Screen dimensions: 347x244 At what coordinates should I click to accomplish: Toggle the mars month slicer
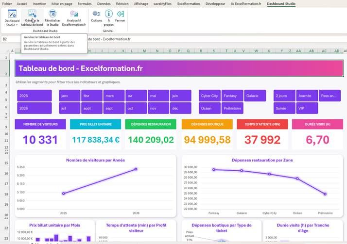tap(114, 96)
